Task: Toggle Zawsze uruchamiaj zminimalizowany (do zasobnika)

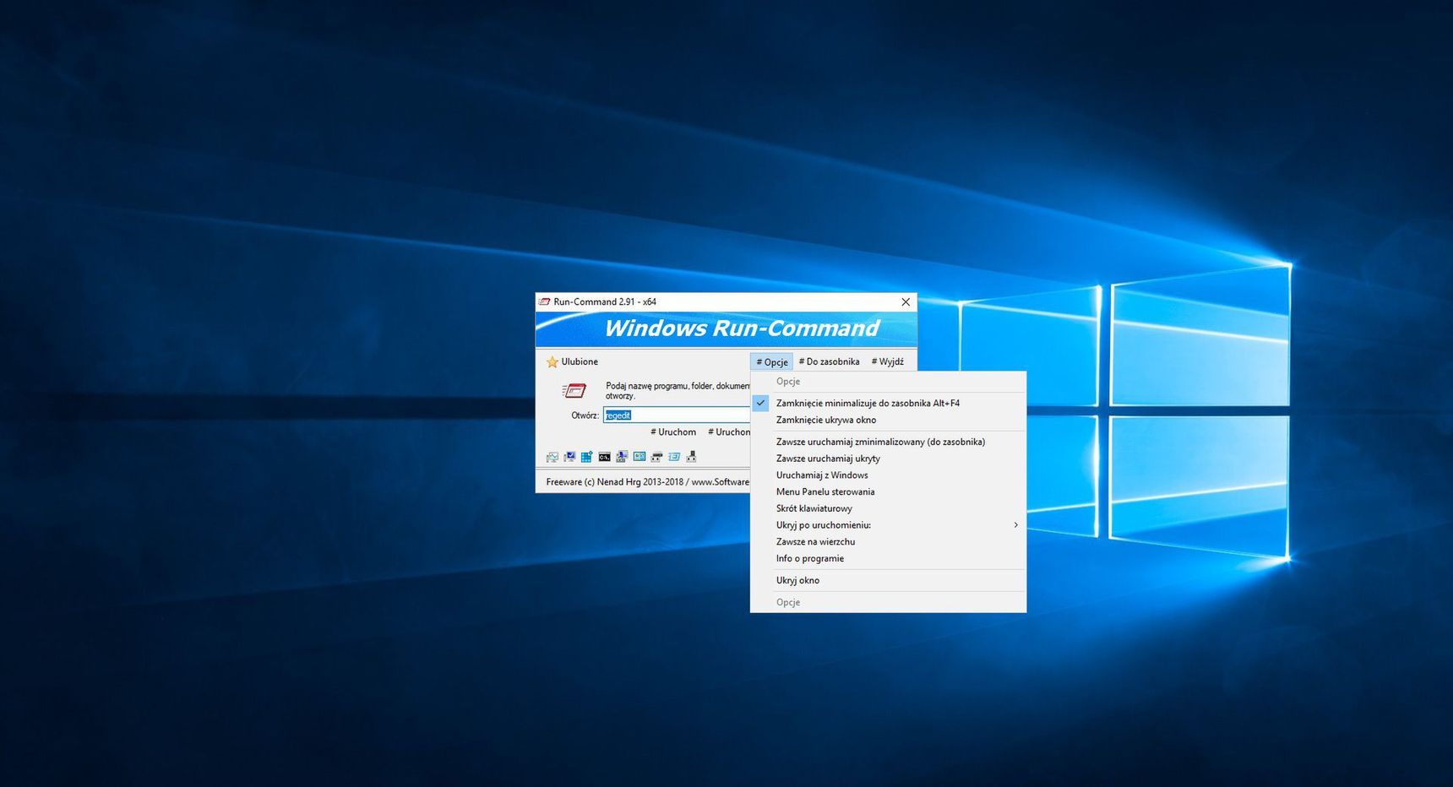Action: 888,442
